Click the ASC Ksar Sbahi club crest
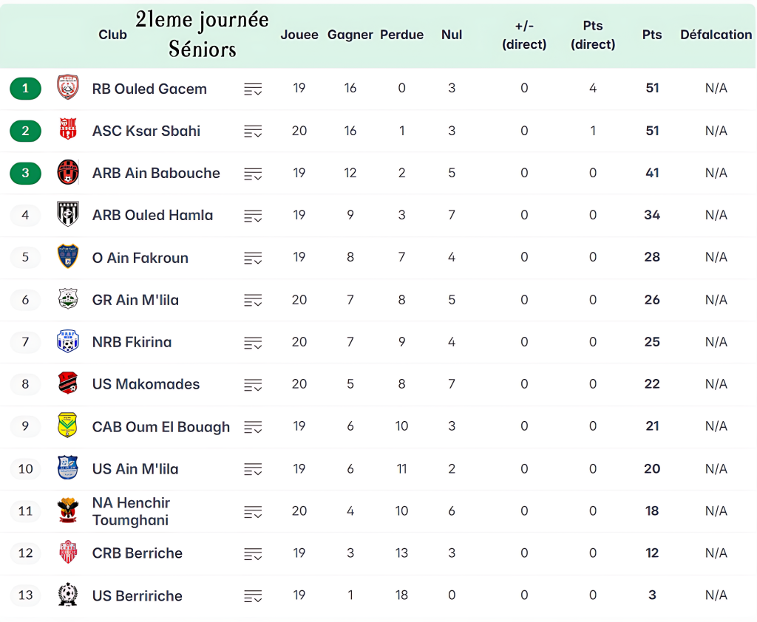757x622 pixels. [x=68, y=131]
